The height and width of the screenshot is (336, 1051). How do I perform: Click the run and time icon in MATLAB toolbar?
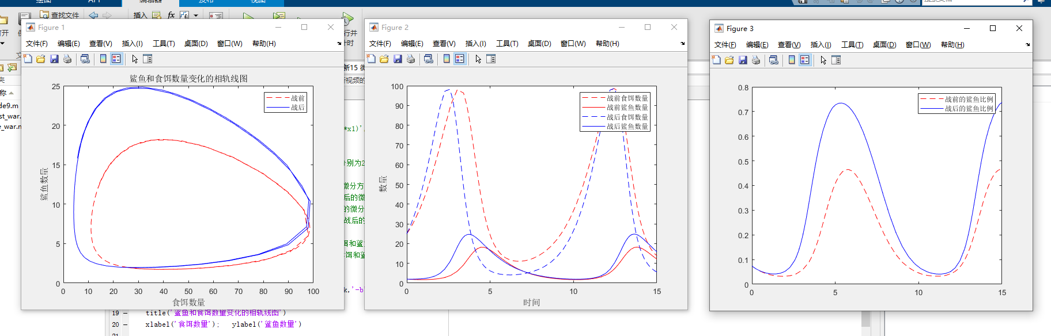(x=348, y=18)
